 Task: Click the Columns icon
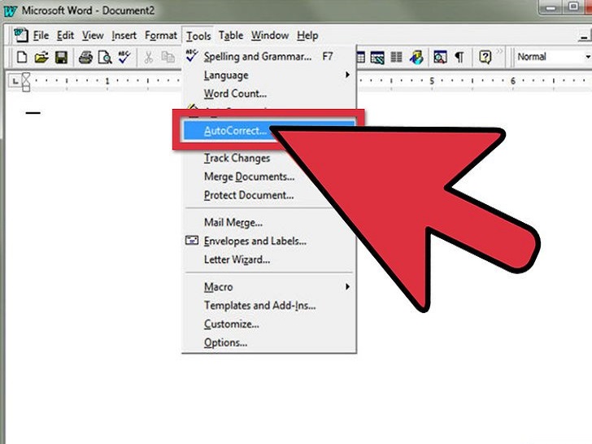[397, 58]
